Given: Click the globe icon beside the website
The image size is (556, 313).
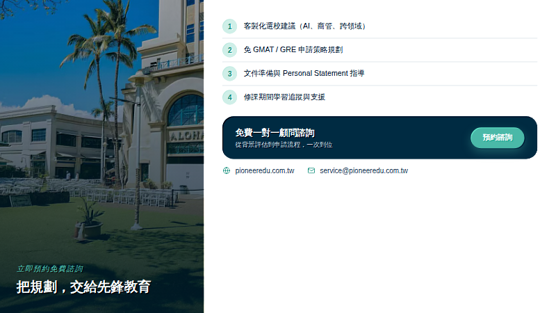Looking at the screenshot, I should (x=227, y=170).
